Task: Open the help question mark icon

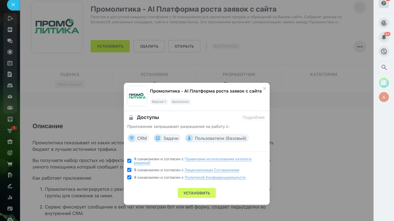Action: point(384,3)
